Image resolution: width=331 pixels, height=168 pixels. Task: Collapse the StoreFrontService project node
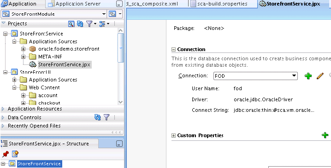tap(5, 34)
